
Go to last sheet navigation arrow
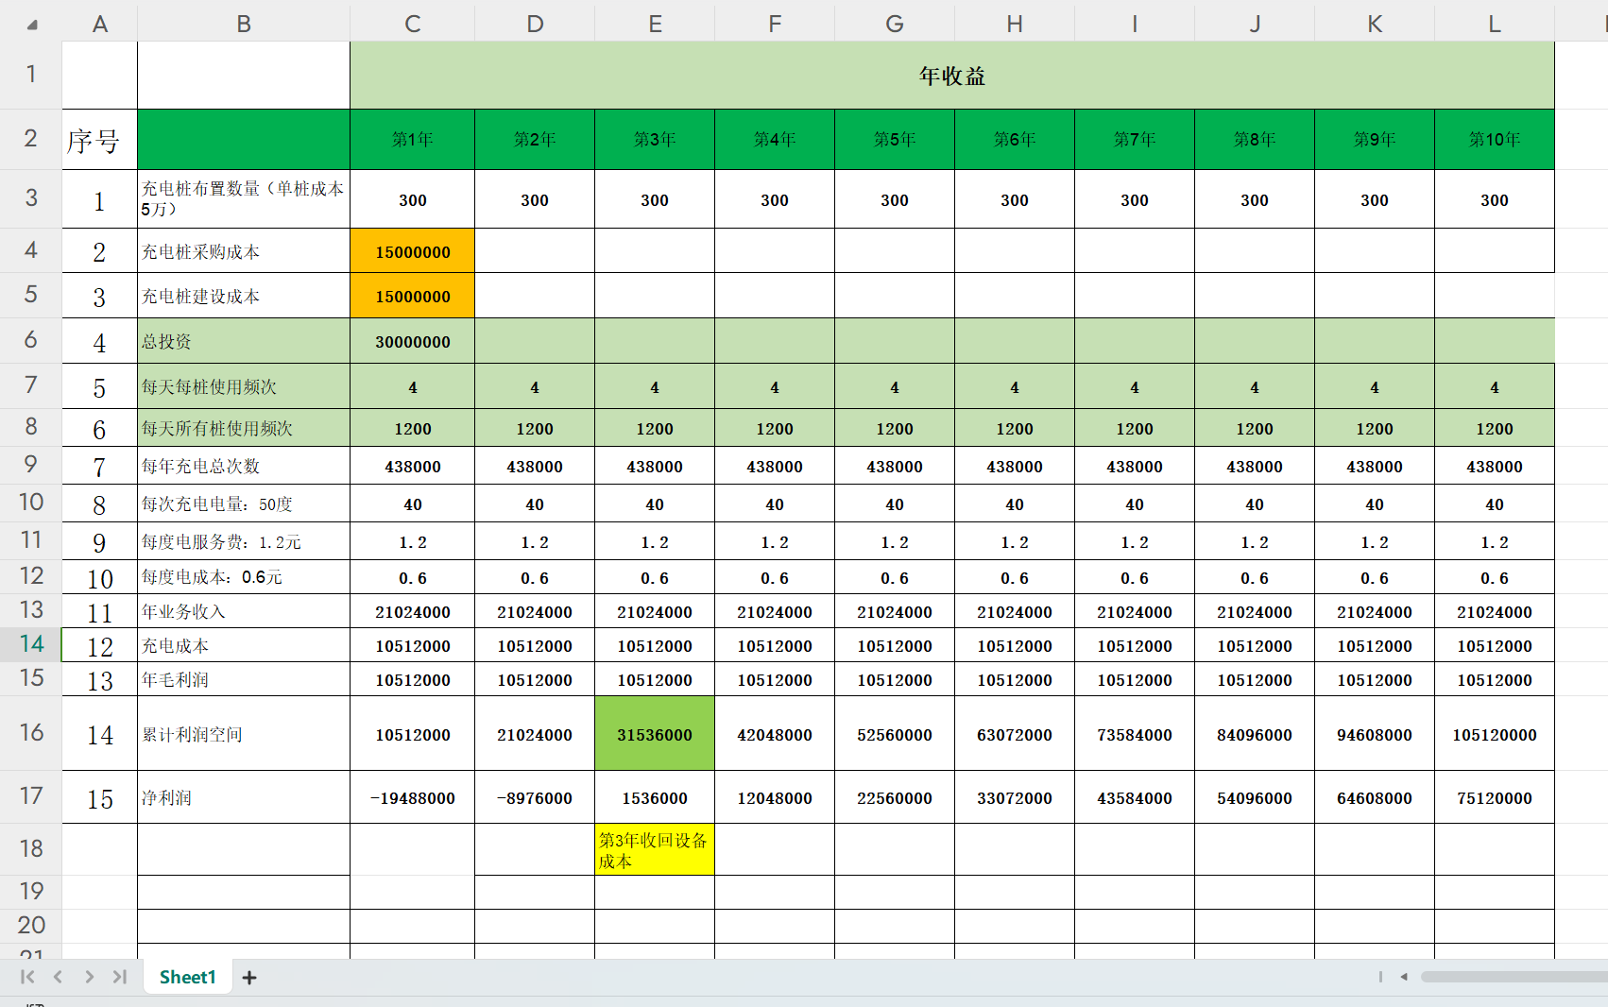[120, 977]
